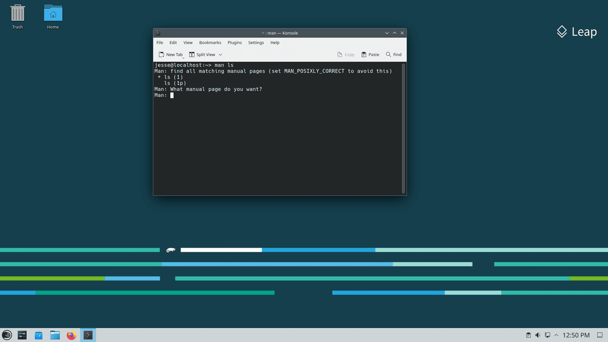Open the Split View dropdown menu
Viewport: 608px width, 342px height.
tap(219, 54)
